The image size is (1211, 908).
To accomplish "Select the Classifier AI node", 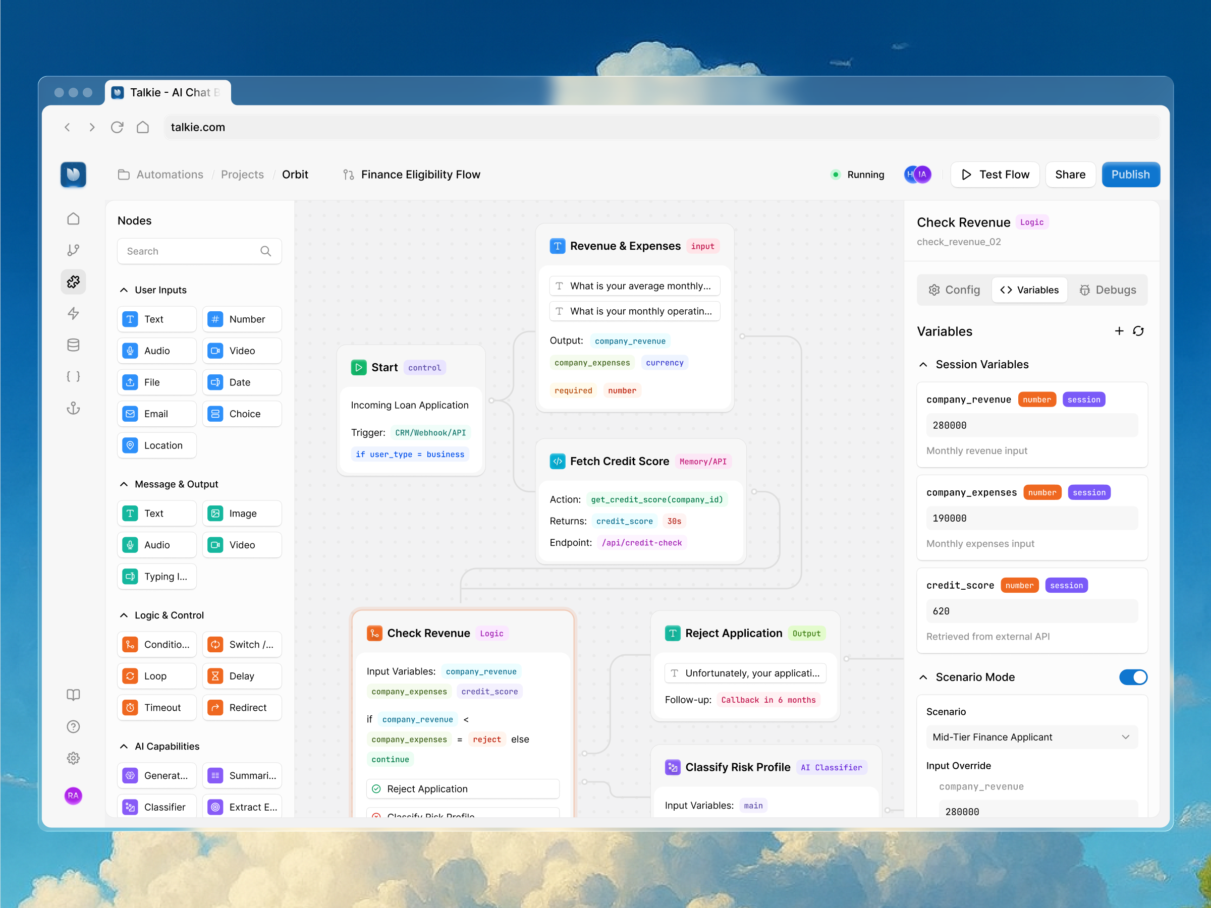I will pos(156,807).
